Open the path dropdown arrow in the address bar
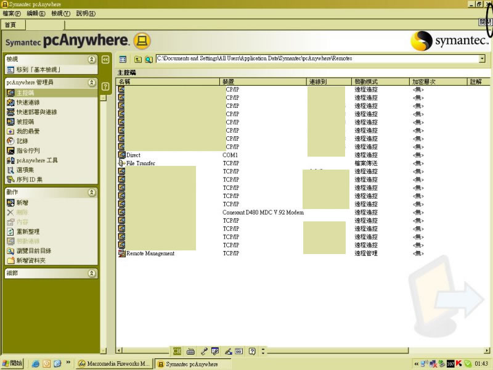This screenshot has height=370, width=493. click(482, 59)
